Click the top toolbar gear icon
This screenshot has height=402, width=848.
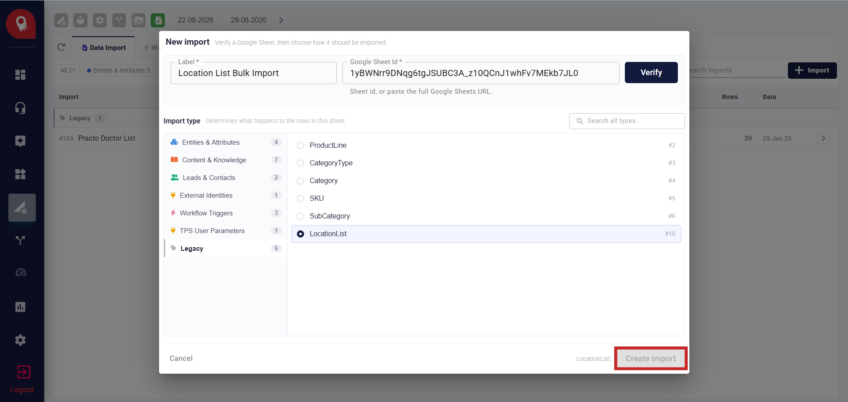click(x=100, y=20)
